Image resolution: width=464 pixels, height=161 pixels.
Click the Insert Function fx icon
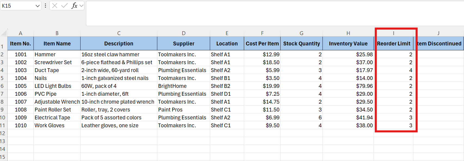[x=74, y=6]
